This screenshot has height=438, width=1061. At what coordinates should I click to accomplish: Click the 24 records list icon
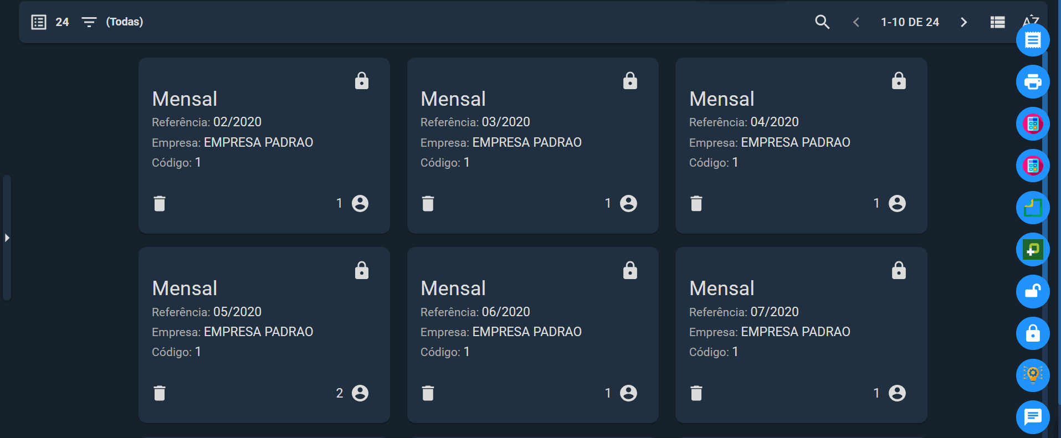[x=39, y=22]
